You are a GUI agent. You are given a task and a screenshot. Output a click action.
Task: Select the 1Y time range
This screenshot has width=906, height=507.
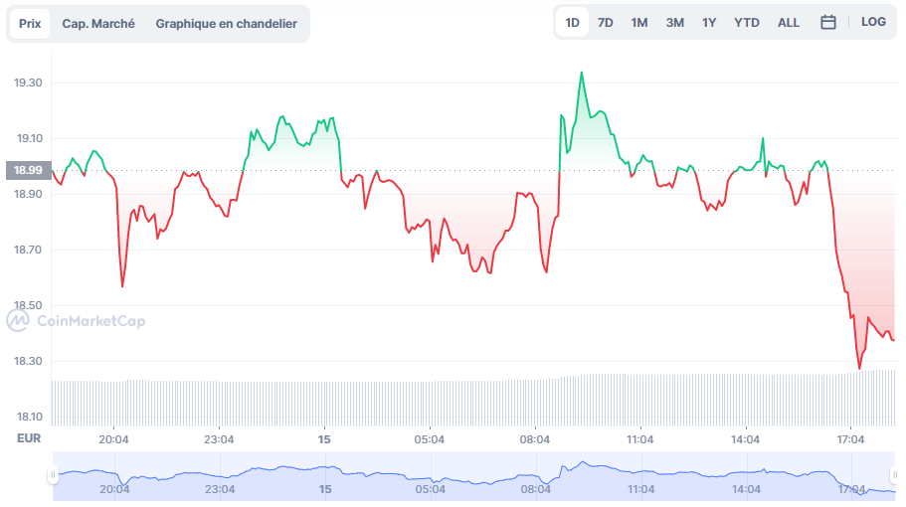tap(709, 23)
